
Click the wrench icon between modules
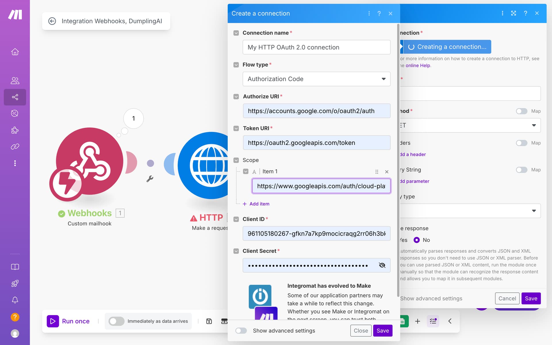click(150, 179)
